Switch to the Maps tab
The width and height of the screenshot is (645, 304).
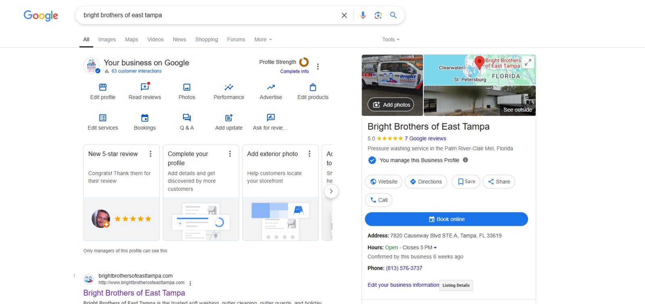point(131,40)
